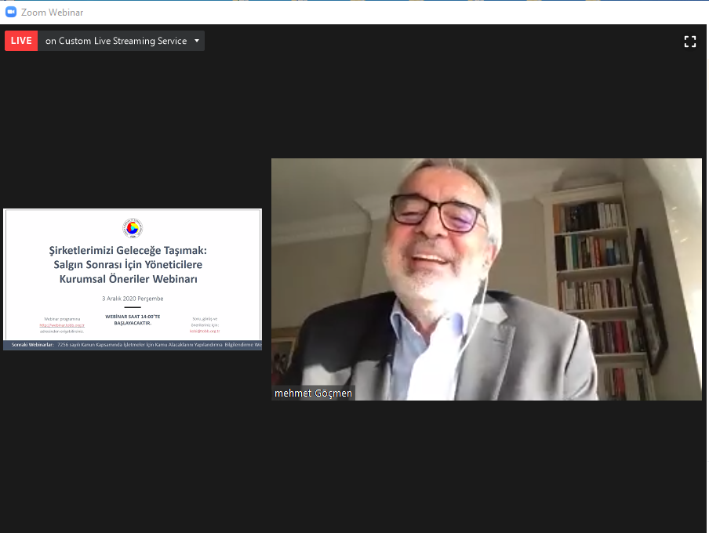Click the 'Webinar programına' text on the slide
Screen dimensions: 709x533
click(62, 319)
